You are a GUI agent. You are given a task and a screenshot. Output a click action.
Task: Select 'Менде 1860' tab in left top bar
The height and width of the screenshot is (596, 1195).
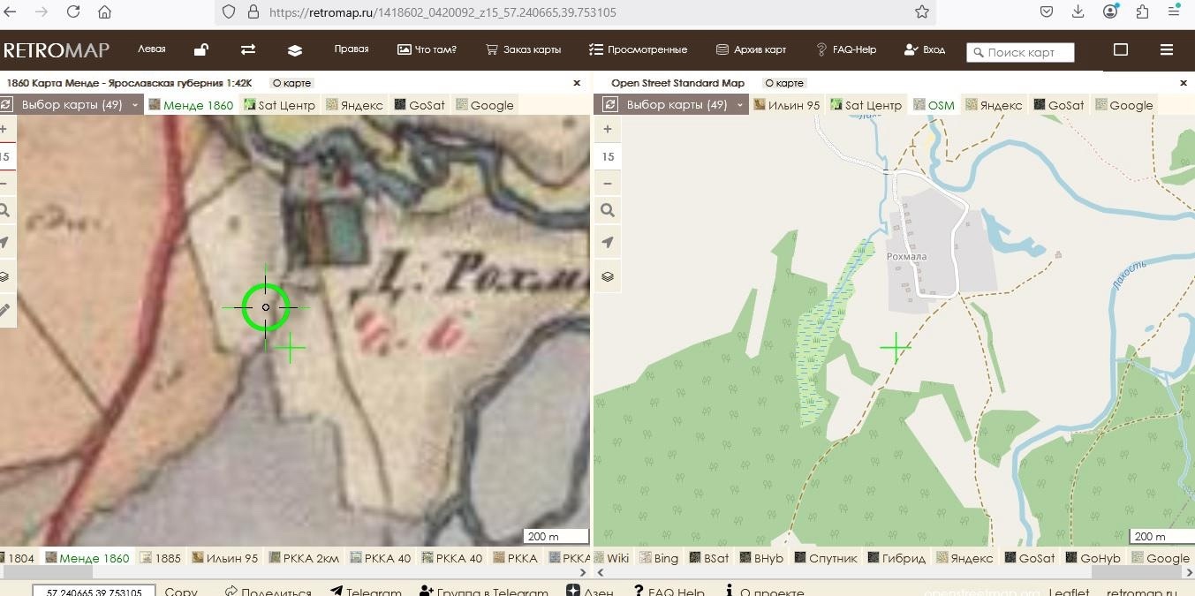(x=191, y=105)
